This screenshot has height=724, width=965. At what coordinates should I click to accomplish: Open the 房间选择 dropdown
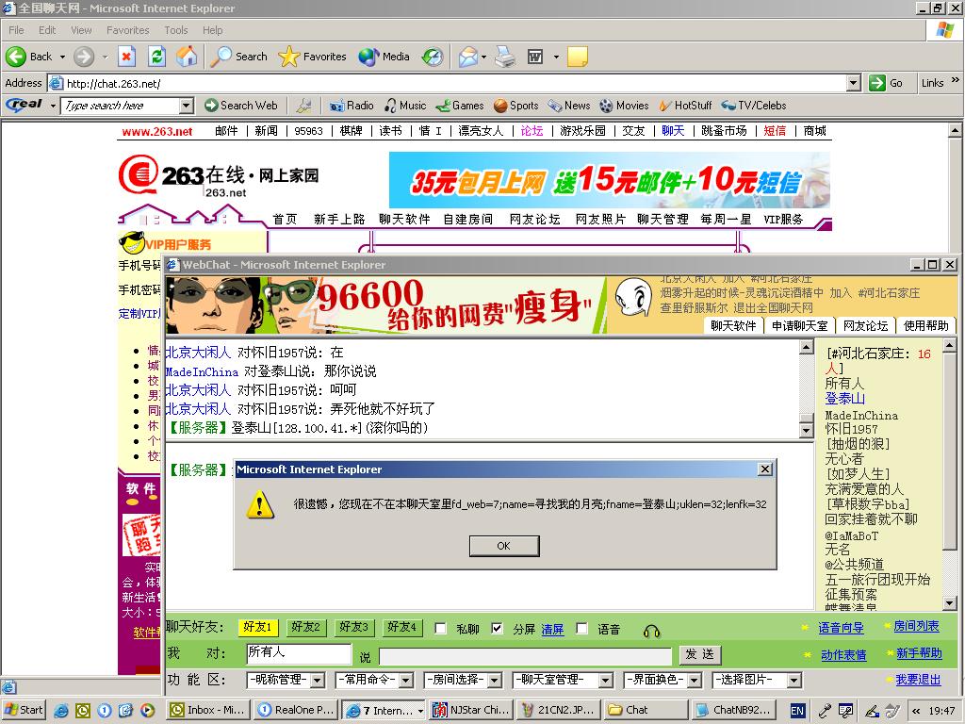pos(464,680)
